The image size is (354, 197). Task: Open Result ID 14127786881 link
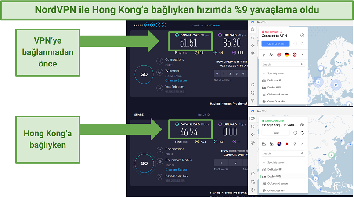click(x=212, y=26)
